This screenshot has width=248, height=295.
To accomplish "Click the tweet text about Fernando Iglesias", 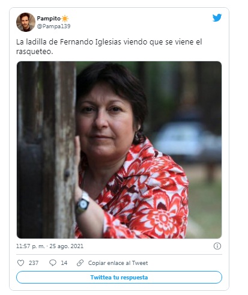I will point(109,46).
